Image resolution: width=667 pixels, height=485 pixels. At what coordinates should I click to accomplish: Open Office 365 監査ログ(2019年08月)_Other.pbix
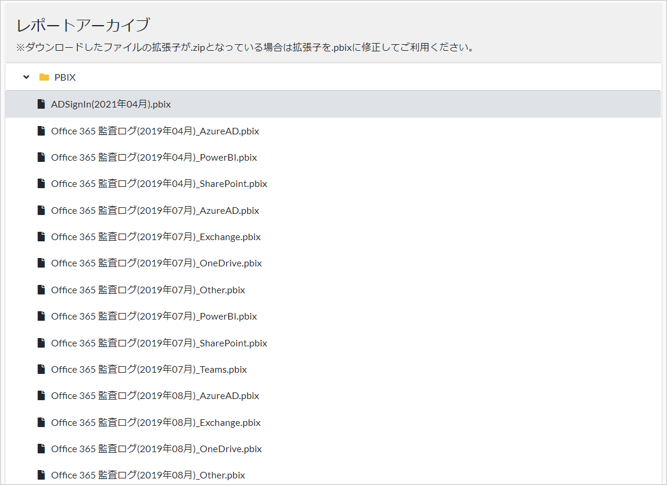coord(148,475)
